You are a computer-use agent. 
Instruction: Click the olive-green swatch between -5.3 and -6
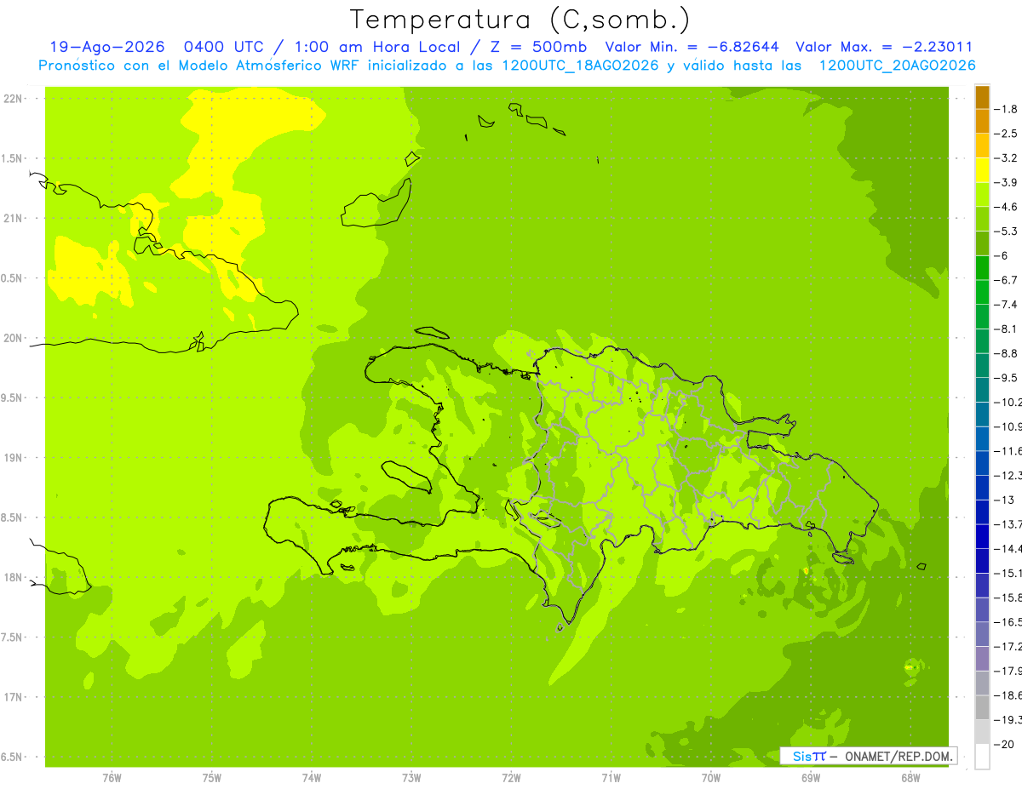click(x=982, y=243)
